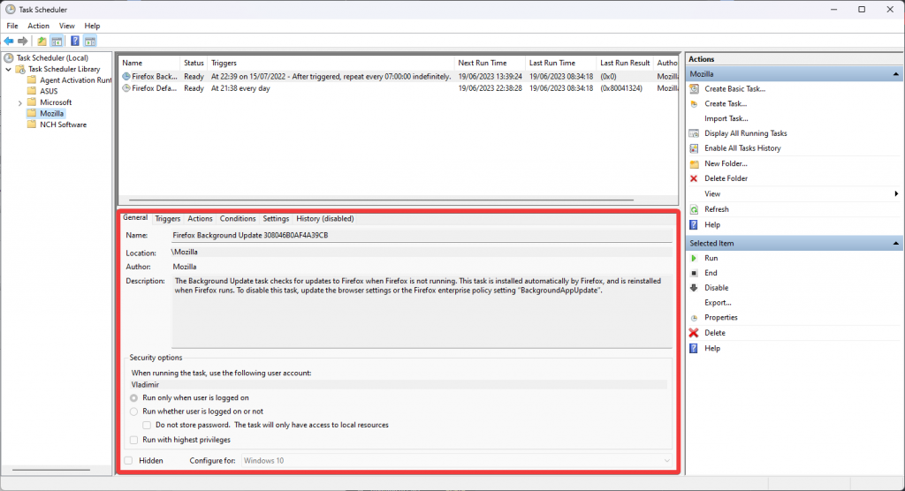Select the NCH Software folder

[63, 125]
